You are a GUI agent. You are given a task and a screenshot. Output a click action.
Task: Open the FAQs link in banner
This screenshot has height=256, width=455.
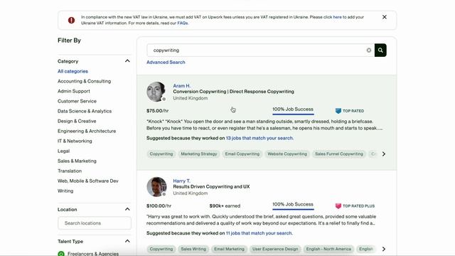183,23
